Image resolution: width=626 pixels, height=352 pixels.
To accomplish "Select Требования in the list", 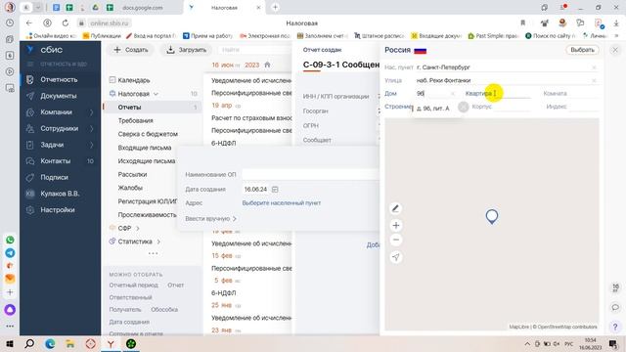I will 135,120.
